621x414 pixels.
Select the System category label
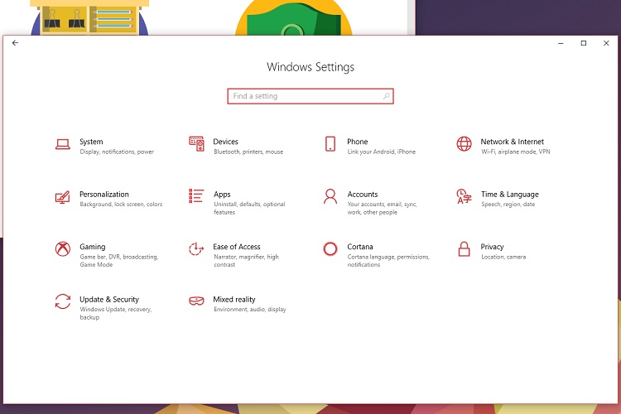[91, 142]
